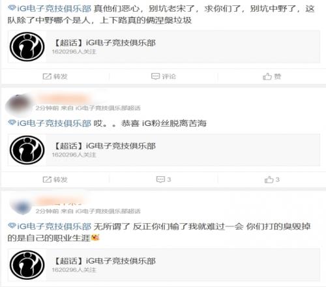326x287 pixels.
Task: Repost the 恭喜iG粉丝脱离苦海 post
Action: (x=55, y=179)
